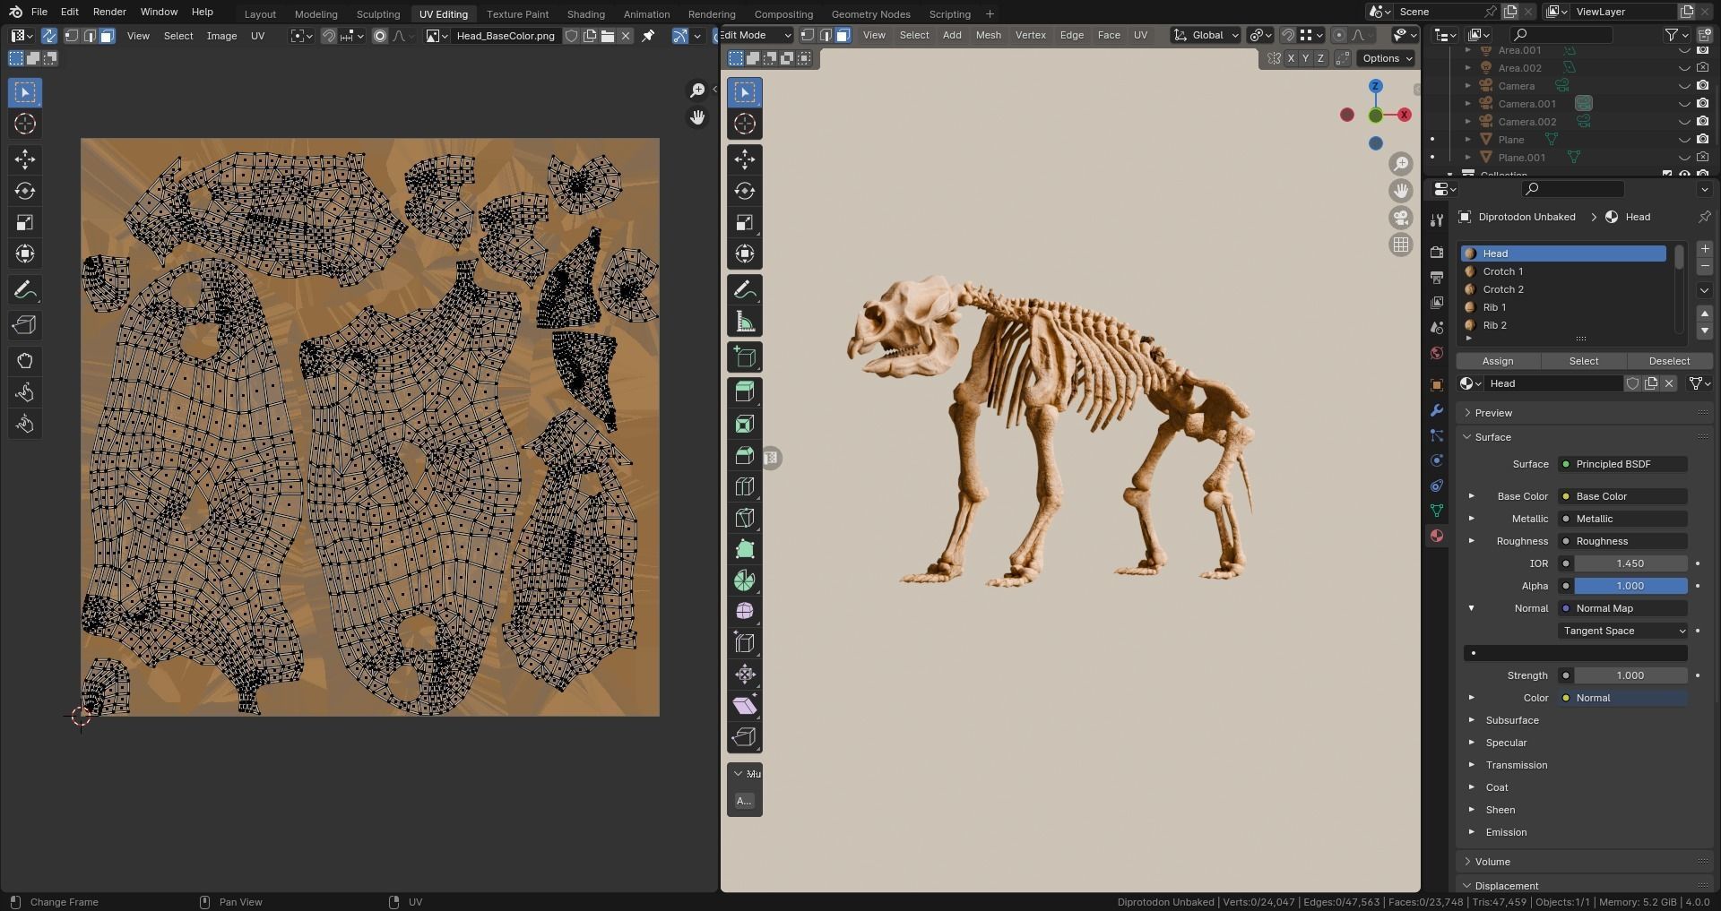
Task: Expand the Subsurface section
Action: pyautogui.click(x=1512, y=720)
